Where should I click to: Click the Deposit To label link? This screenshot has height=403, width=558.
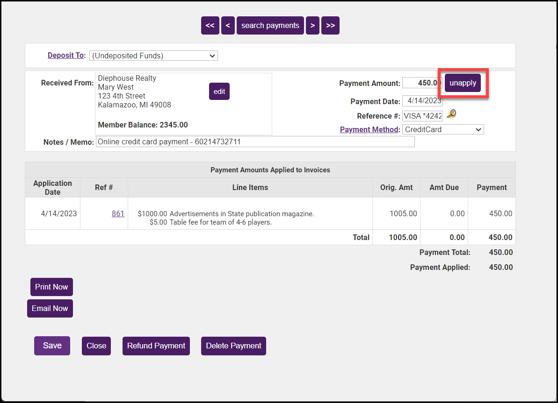coord(66,56)
